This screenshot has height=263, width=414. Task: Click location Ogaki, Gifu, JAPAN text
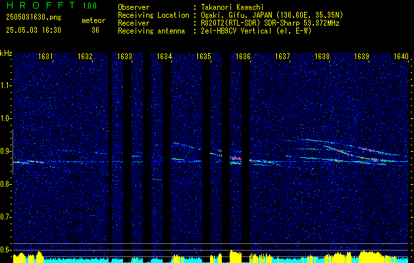272,15
